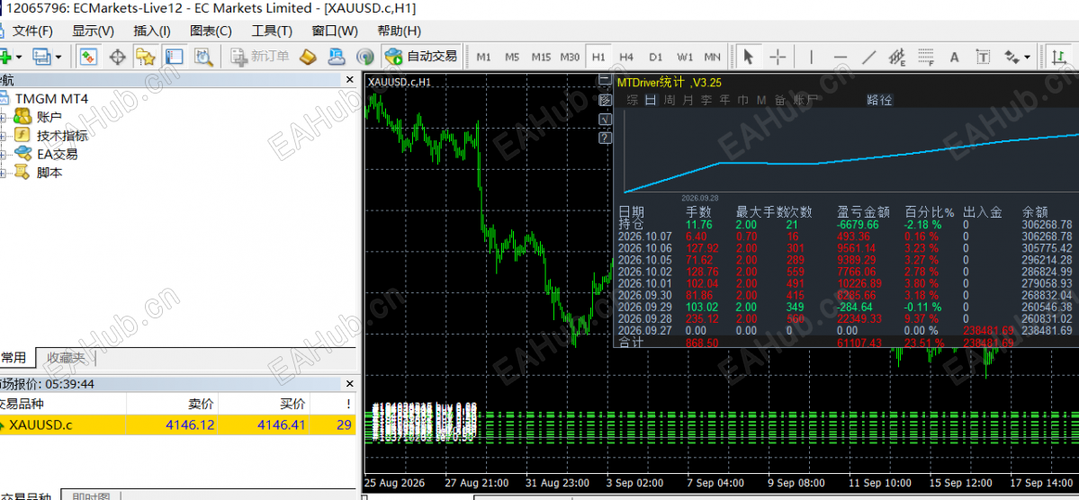Select the text A tool
The image size is (1079, 500).
click(x=955, y=57)
